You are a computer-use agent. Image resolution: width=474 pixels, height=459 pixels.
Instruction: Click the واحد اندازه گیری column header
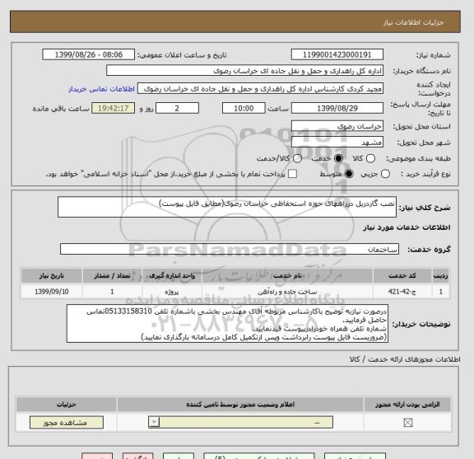click(x=172, y=275)
